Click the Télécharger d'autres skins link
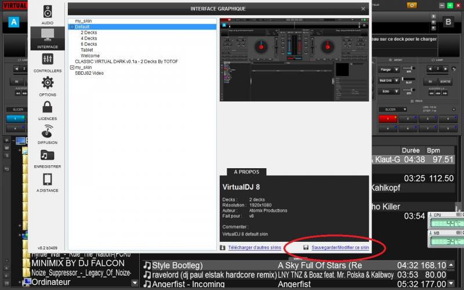The width and height of the screenshot is (464, 290). [x=255, y=248]
